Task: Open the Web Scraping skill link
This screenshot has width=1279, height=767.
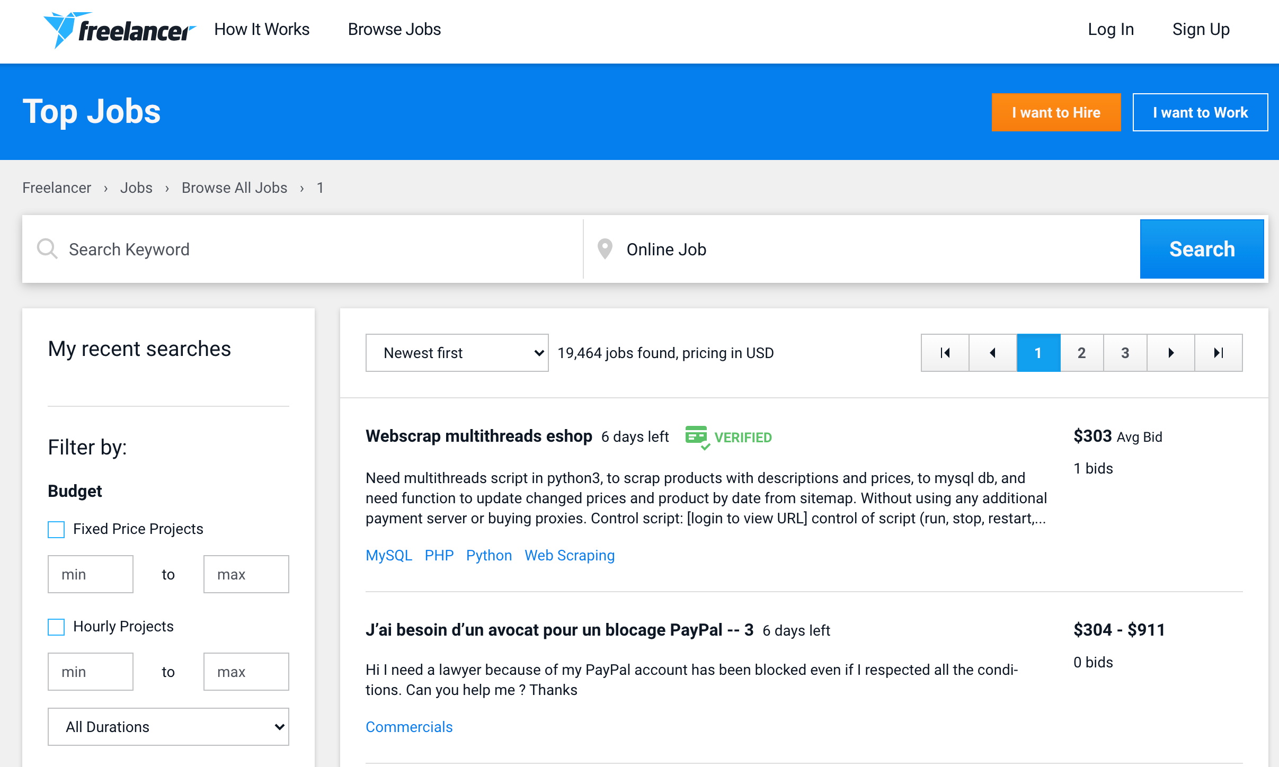Action: coord(569,555)
